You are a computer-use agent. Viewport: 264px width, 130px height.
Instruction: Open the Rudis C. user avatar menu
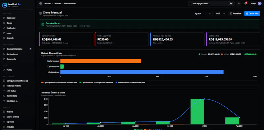259,4
